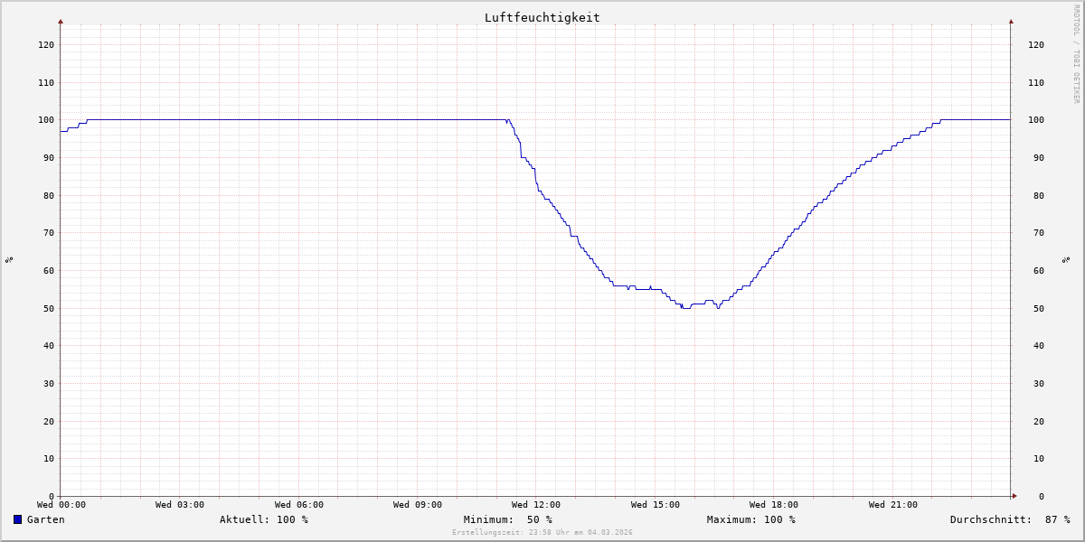Screen dimensions: 1085x542
Task: Click the Wed 12:00 time axis label
Action: tap(535, 505)
